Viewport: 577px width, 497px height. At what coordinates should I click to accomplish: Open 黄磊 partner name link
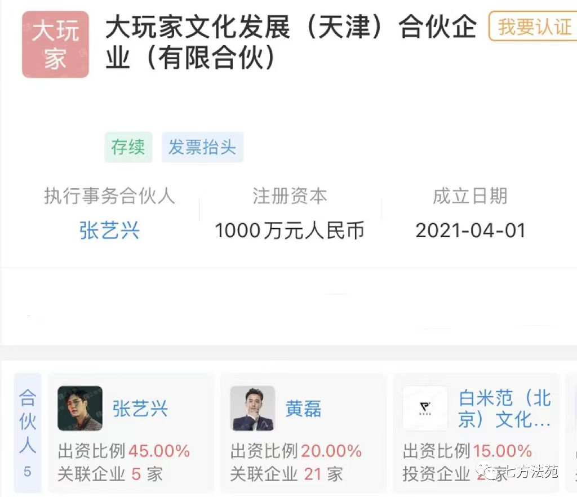pos(304,409)
